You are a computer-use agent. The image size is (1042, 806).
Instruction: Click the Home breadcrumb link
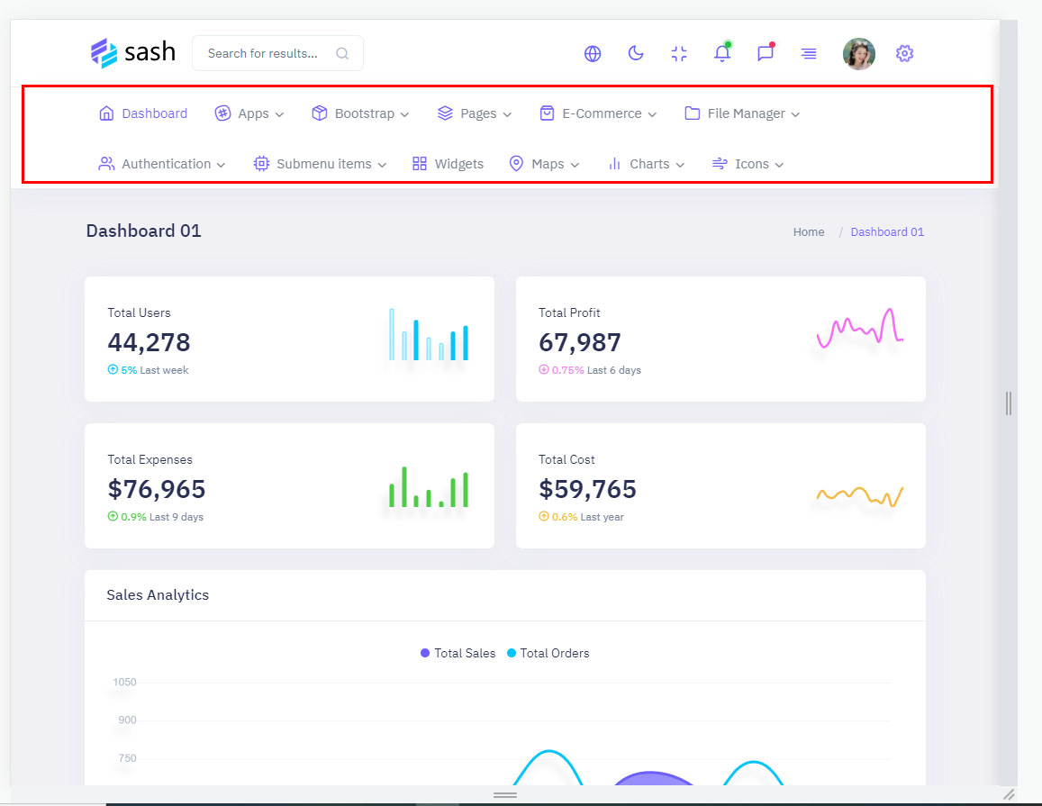809,232
